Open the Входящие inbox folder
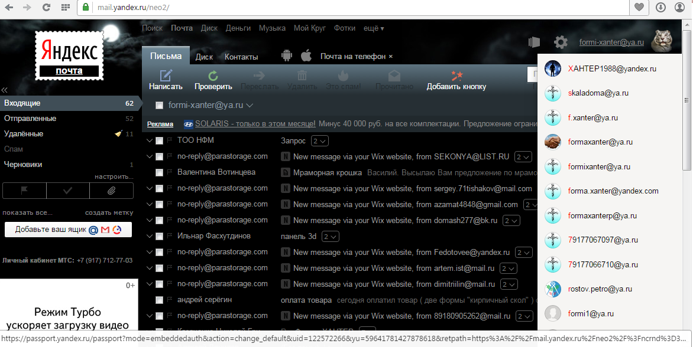 69,103
